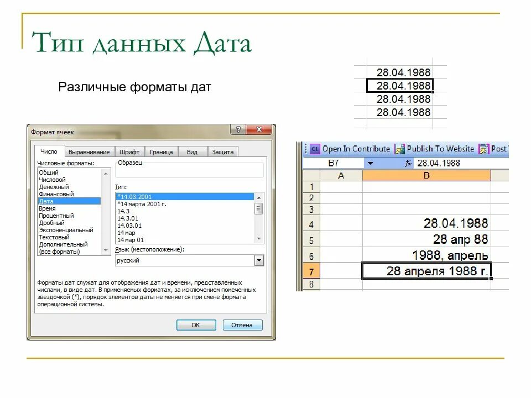Switch to the Вид tab

point(192,152)
